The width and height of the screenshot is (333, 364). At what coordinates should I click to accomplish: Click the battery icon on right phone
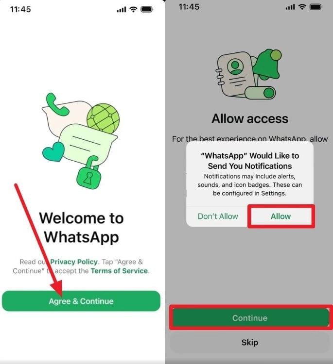[315, 7]
